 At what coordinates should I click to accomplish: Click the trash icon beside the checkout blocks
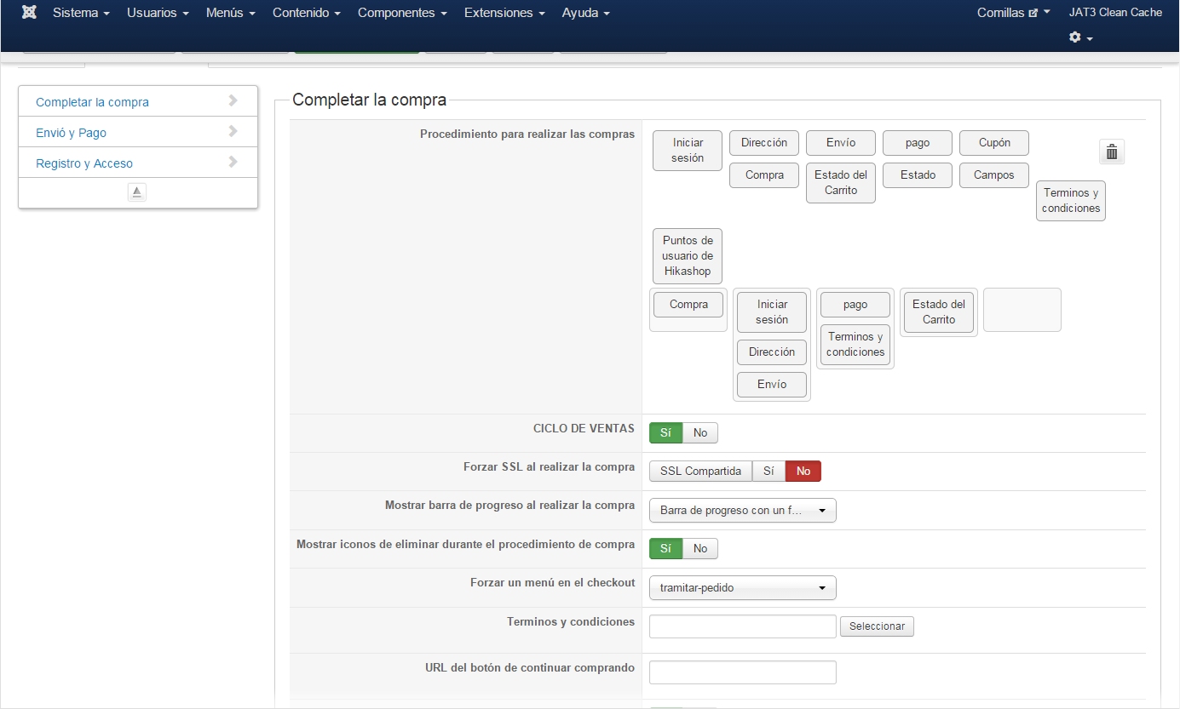pyautogui.click(x=1112, y=152)
